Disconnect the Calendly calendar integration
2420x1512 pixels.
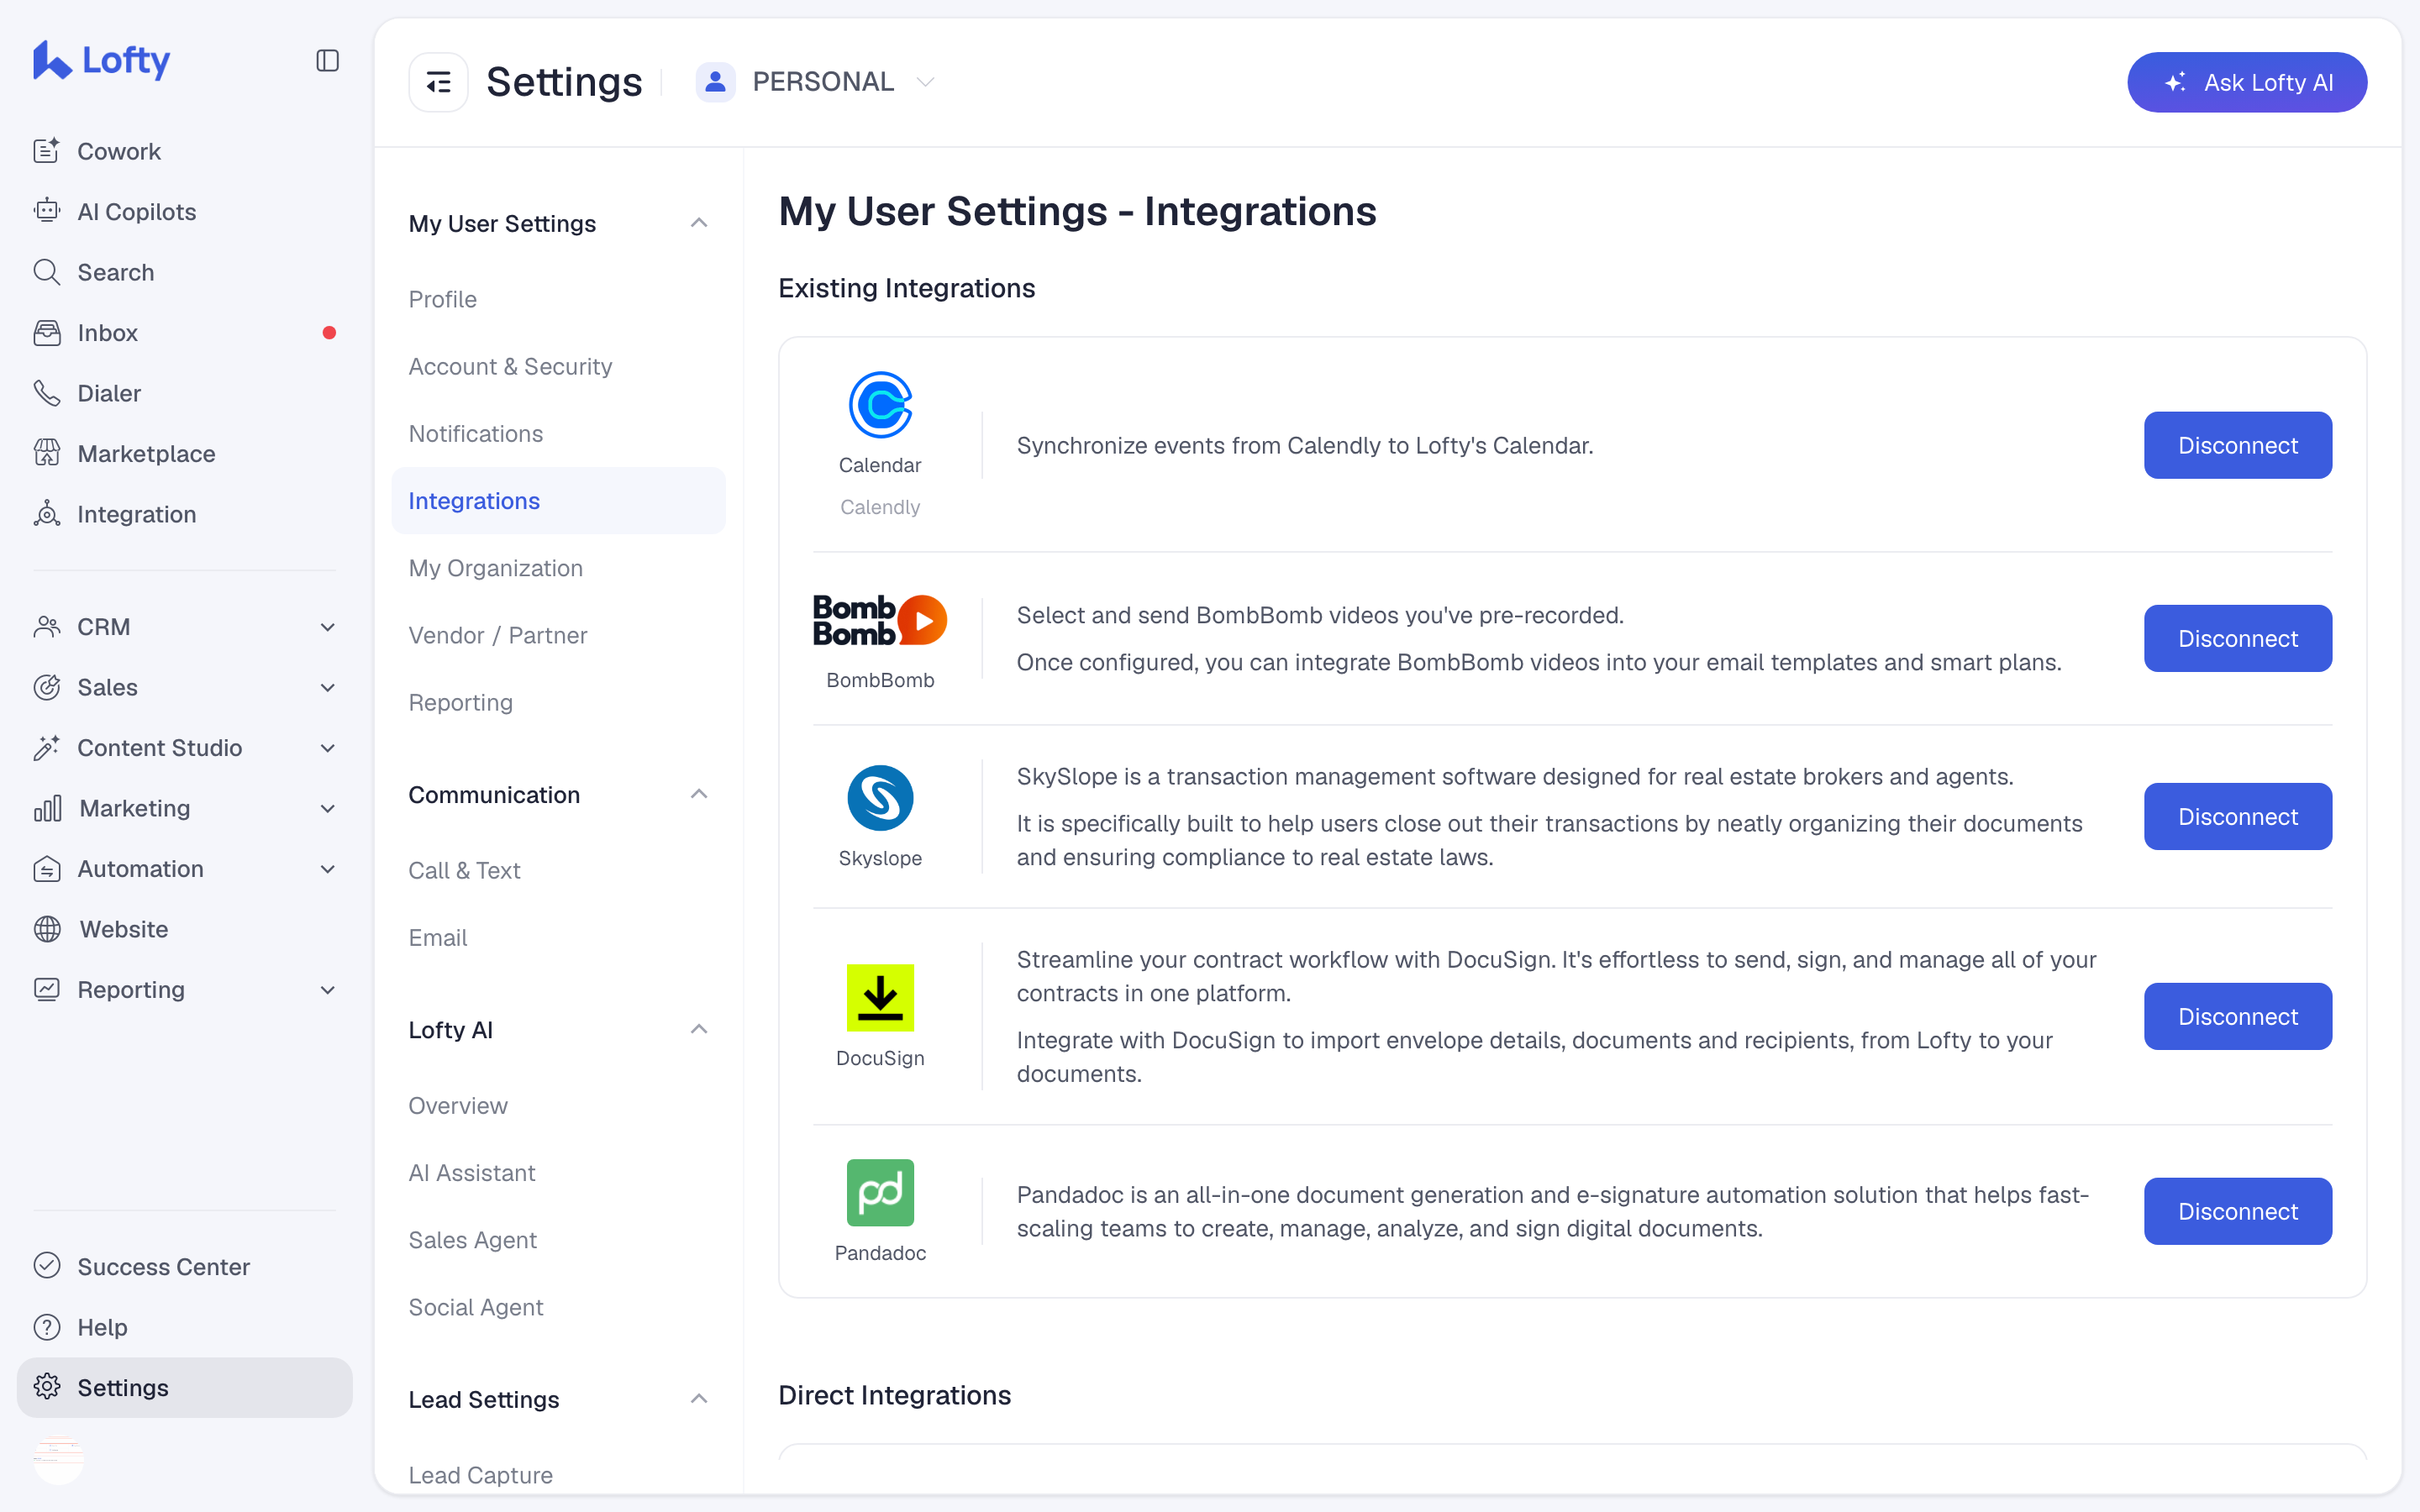coord(2237,445)
